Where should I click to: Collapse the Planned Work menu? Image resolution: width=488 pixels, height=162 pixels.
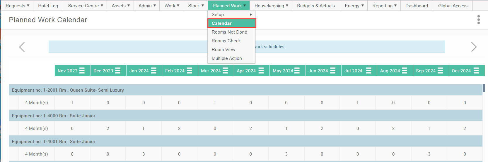[229, 6]
